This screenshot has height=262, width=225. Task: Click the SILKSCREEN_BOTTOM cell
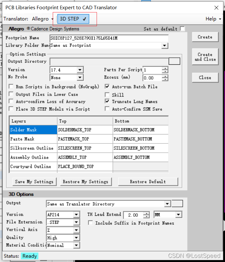140,148
